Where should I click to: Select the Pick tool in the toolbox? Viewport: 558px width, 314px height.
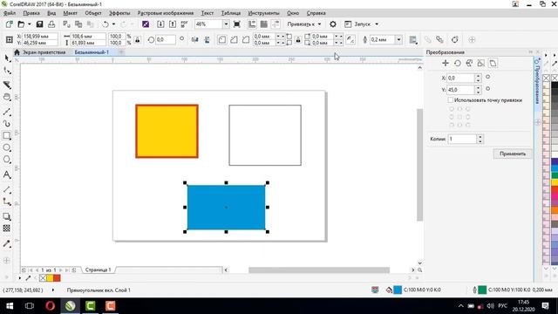7,58
